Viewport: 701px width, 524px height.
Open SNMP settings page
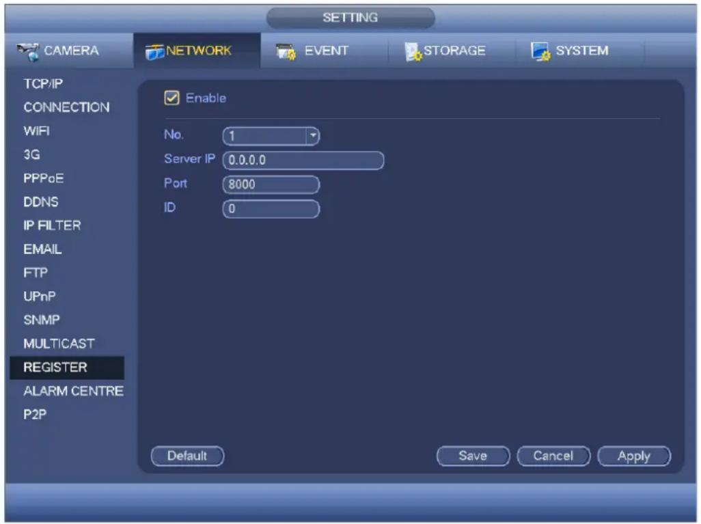[42, 320]
